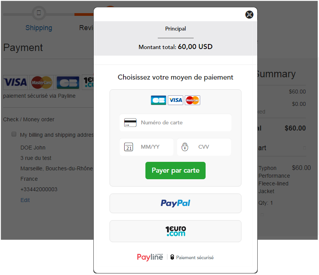The width and height of the screenshot is (319, 275).
Task: Expand the cart items section in summary
Action: tap(304, 148)
